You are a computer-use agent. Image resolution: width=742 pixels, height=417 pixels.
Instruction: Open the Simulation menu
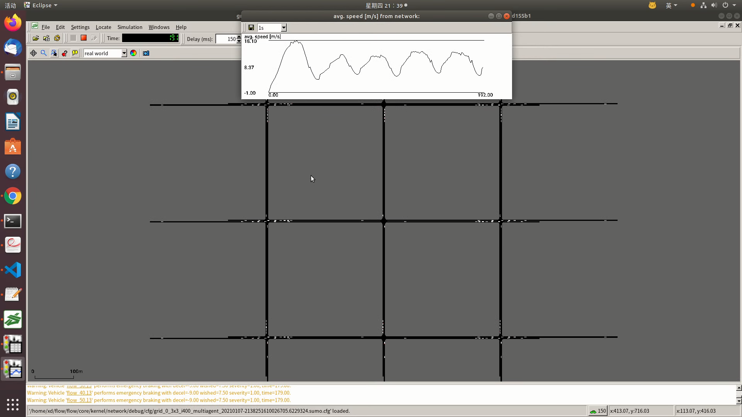(x=130, y=27)
